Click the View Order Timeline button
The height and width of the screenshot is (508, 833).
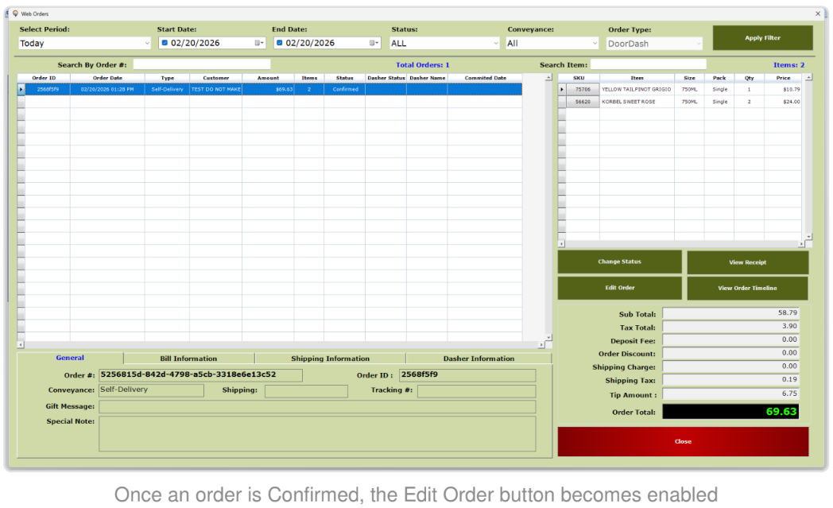(747, 288)
